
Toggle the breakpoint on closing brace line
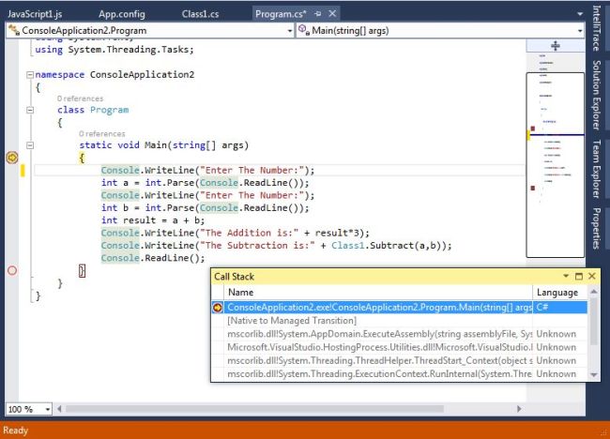(12, 270)
